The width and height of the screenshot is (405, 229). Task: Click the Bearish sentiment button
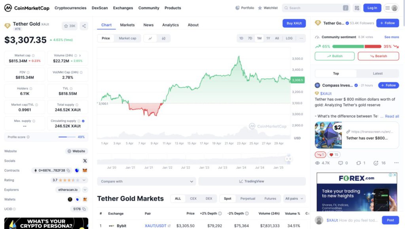click(378, 56)
